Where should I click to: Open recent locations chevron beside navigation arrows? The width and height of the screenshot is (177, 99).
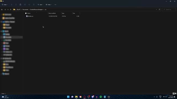(x=8, y=10)
